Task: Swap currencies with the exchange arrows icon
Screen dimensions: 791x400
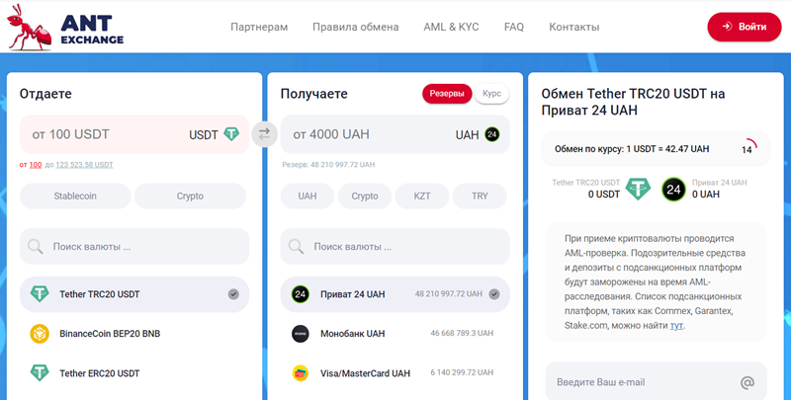Action: pos(264,134)
